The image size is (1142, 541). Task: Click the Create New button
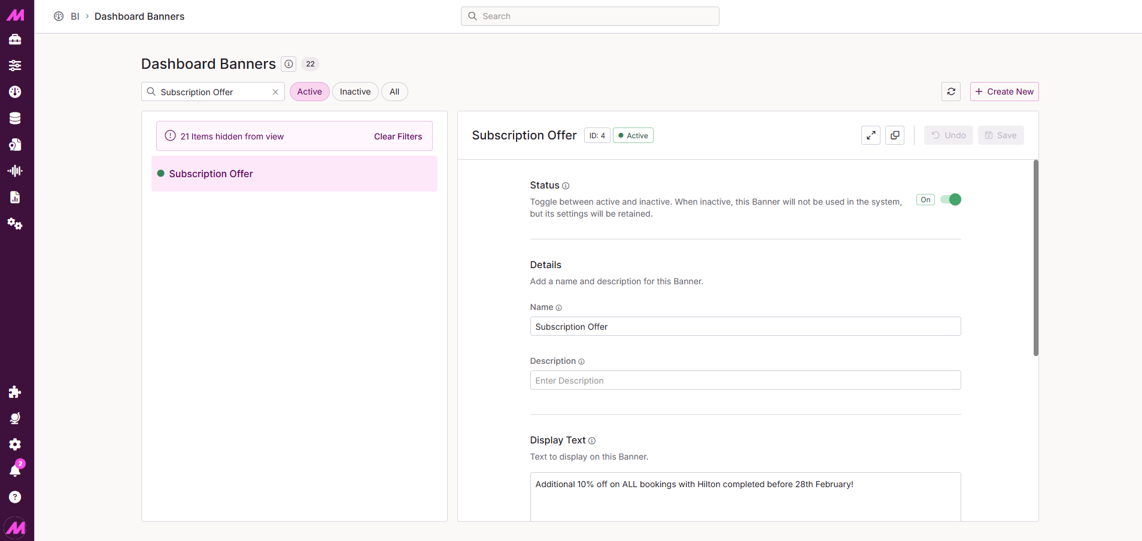1004,92
